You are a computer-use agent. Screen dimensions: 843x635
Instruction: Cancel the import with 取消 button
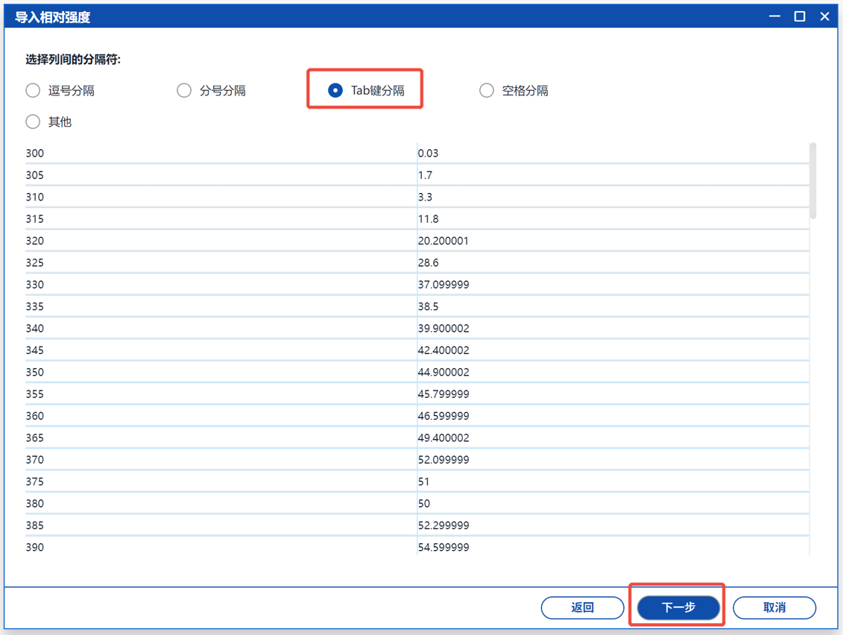pyautogui.click(x=774, y=607)
